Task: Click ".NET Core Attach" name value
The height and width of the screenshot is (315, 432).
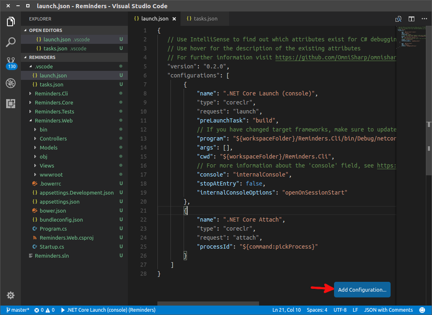Action: (252, 220)
